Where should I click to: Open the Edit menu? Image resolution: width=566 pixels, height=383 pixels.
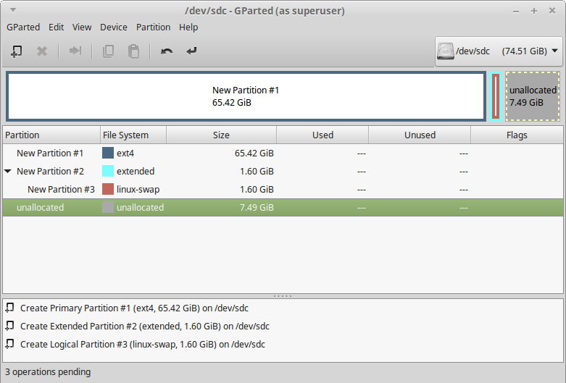tap(57, 28)
